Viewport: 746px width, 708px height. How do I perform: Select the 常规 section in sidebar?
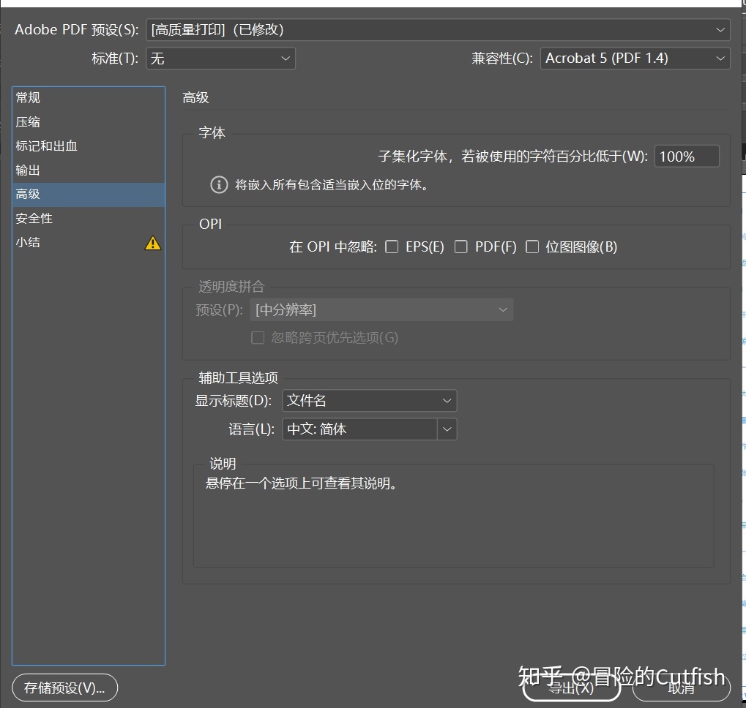89,98
